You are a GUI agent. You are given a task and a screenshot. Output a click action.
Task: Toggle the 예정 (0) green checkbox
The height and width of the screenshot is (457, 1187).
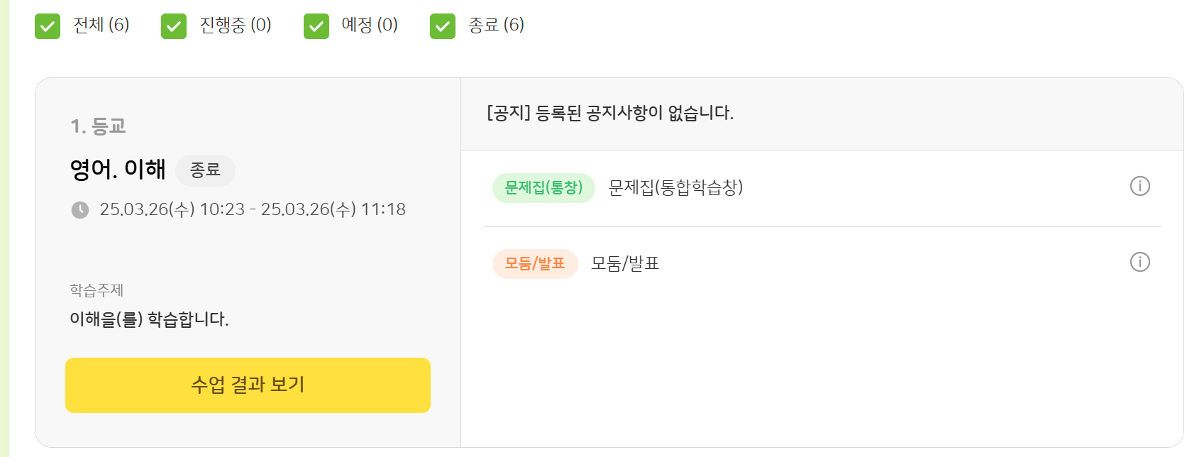coord(316,26)
